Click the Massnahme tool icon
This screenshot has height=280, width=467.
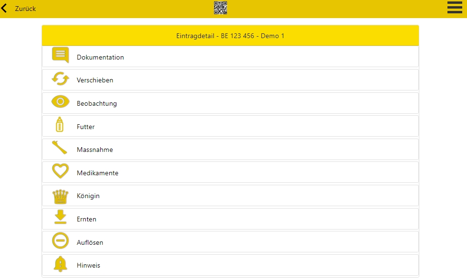click(x=60, y=148)
